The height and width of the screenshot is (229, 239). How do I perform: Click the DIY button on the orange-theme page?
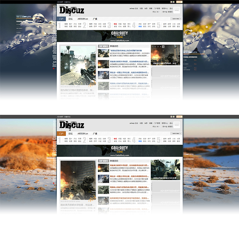(x=179, y=117)
